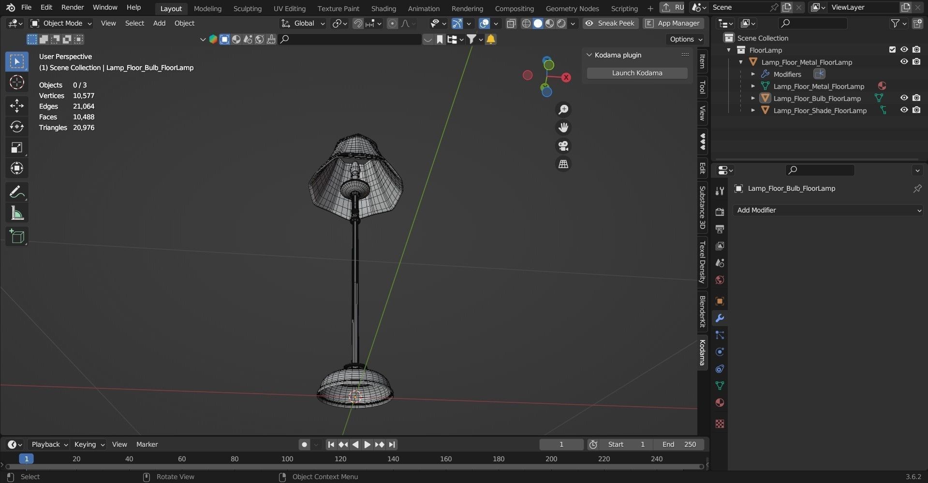This screenshot has height=483, width=928.
Task: Toggle auto keying record button
Action: (304, 444)
